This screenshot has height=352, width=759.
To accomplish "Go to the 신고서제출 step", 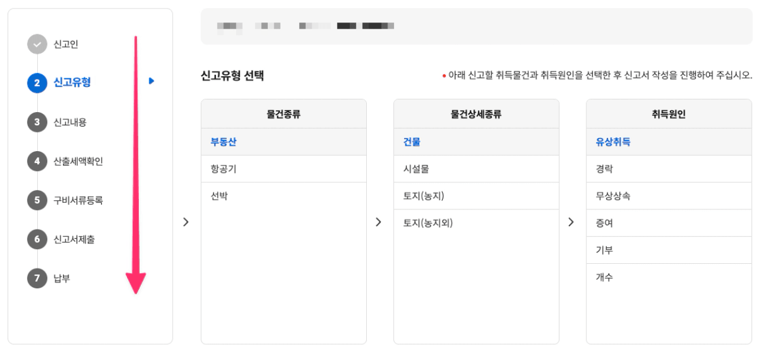I will coord(74,239).
